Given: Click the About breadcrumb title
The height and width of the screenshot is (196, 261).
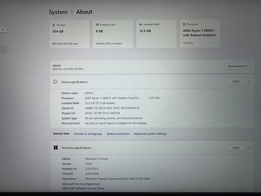Looking at the screenshot, I should pos(84,12).
